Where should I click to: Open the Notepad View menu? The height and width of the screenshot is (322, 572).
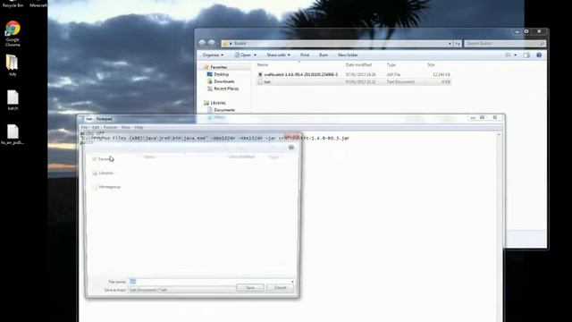click(x=125, y=127)
